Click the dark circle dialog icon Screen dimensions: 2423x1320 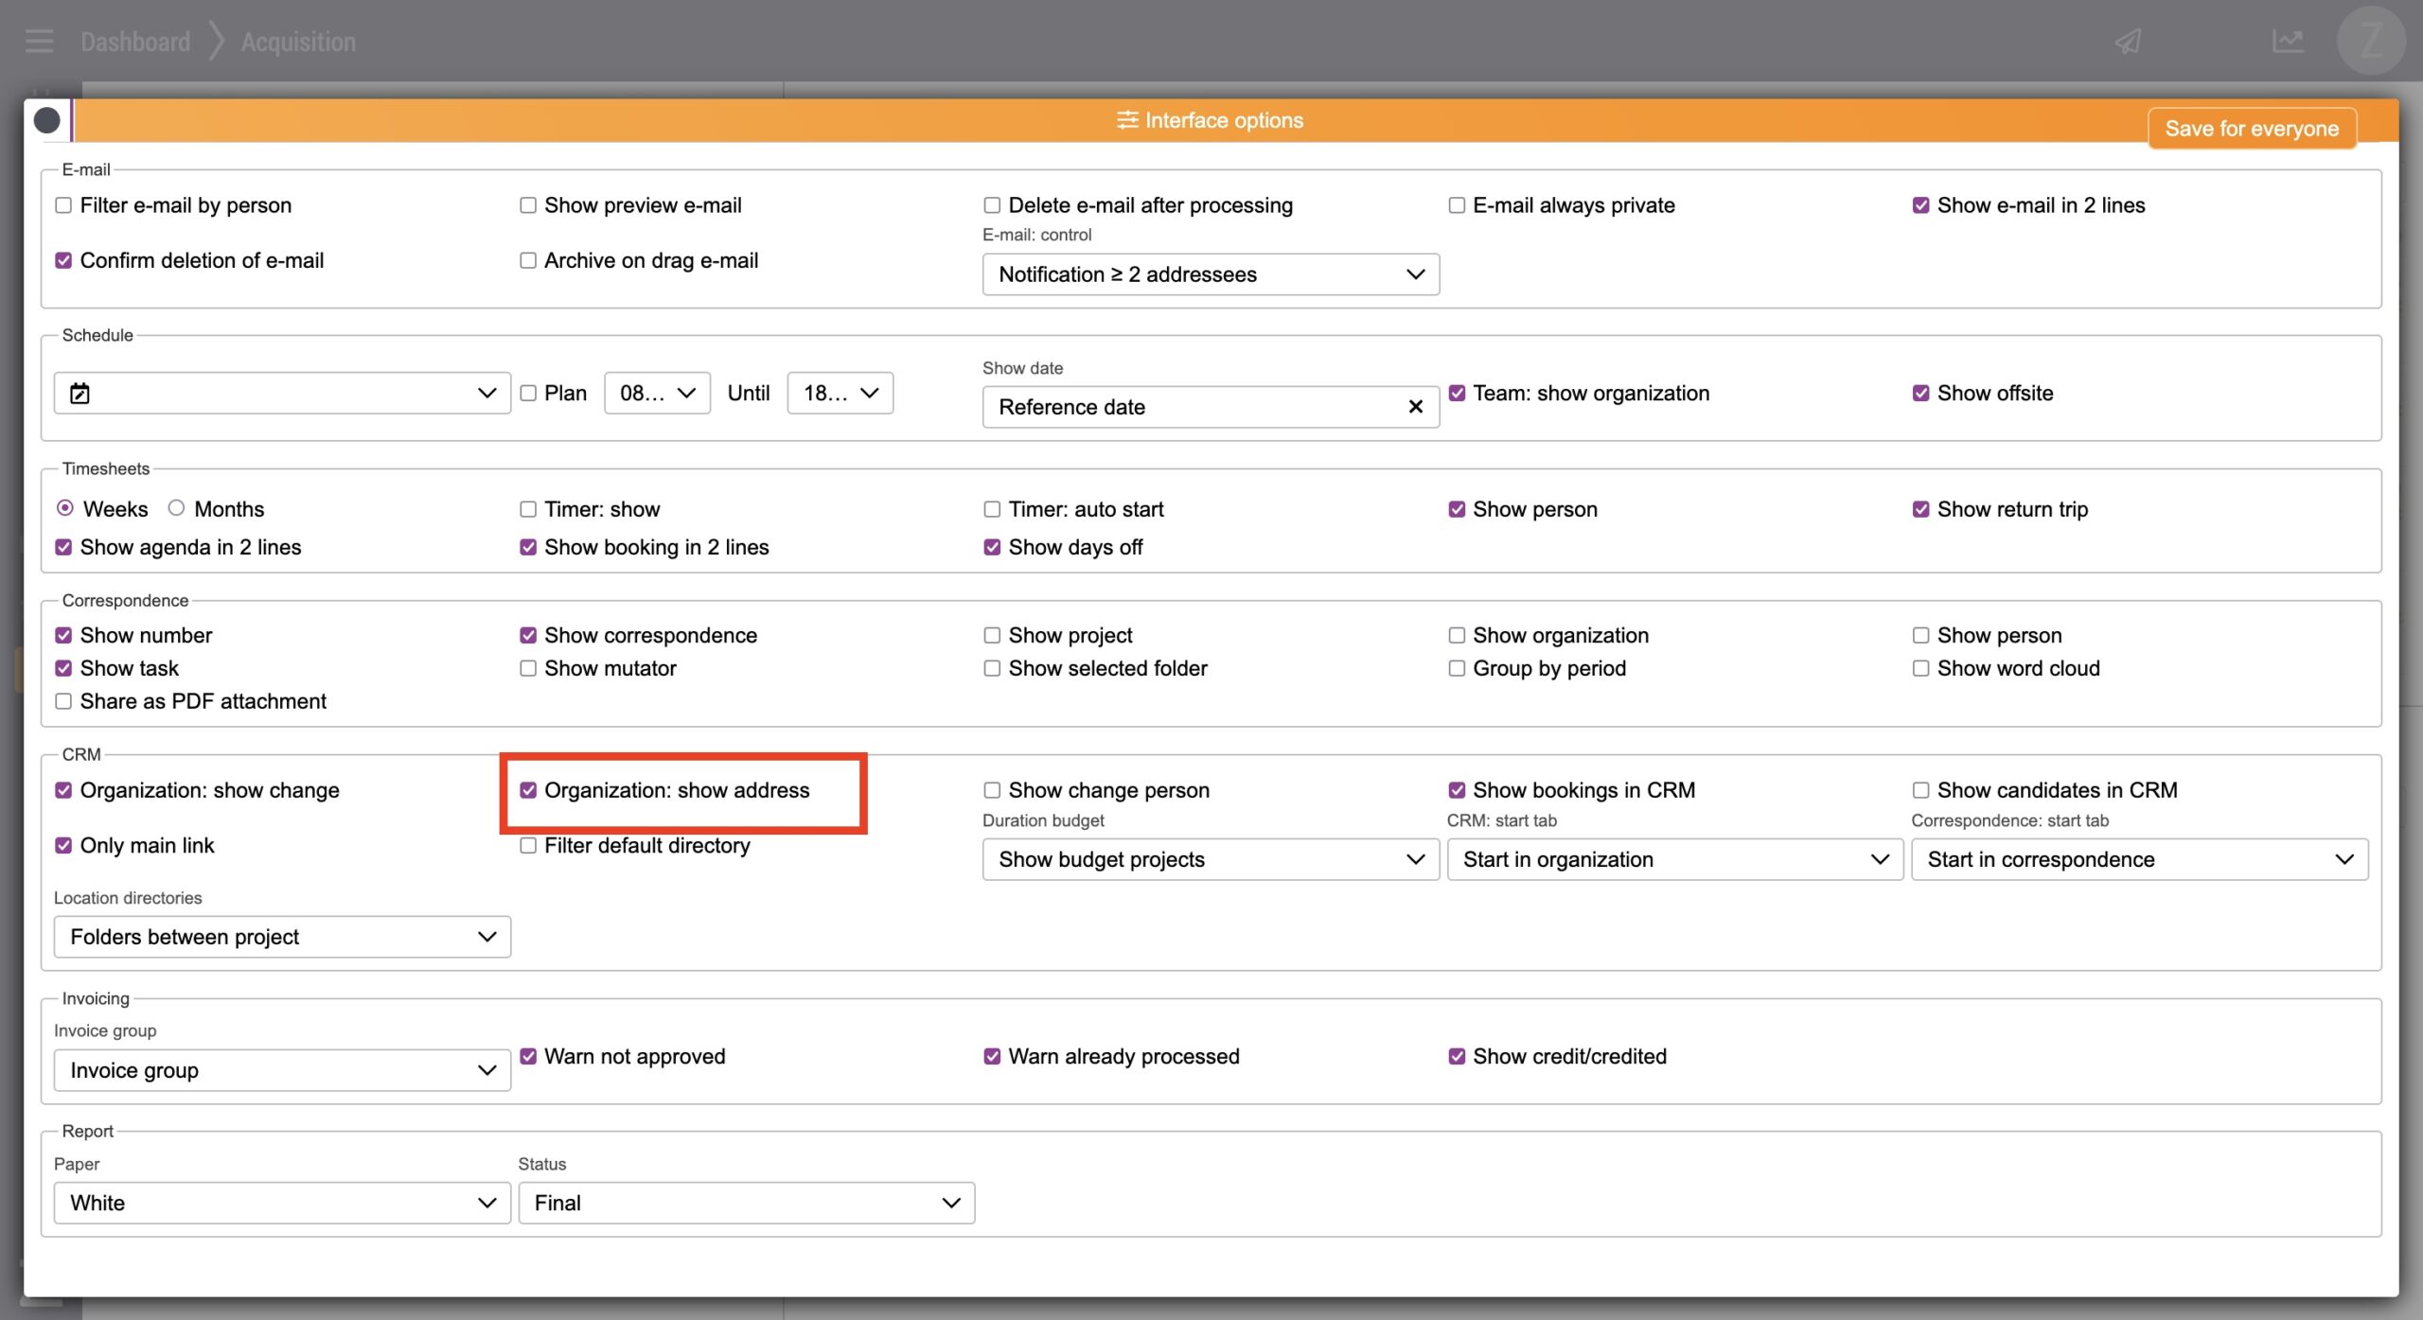coord(47,120)
